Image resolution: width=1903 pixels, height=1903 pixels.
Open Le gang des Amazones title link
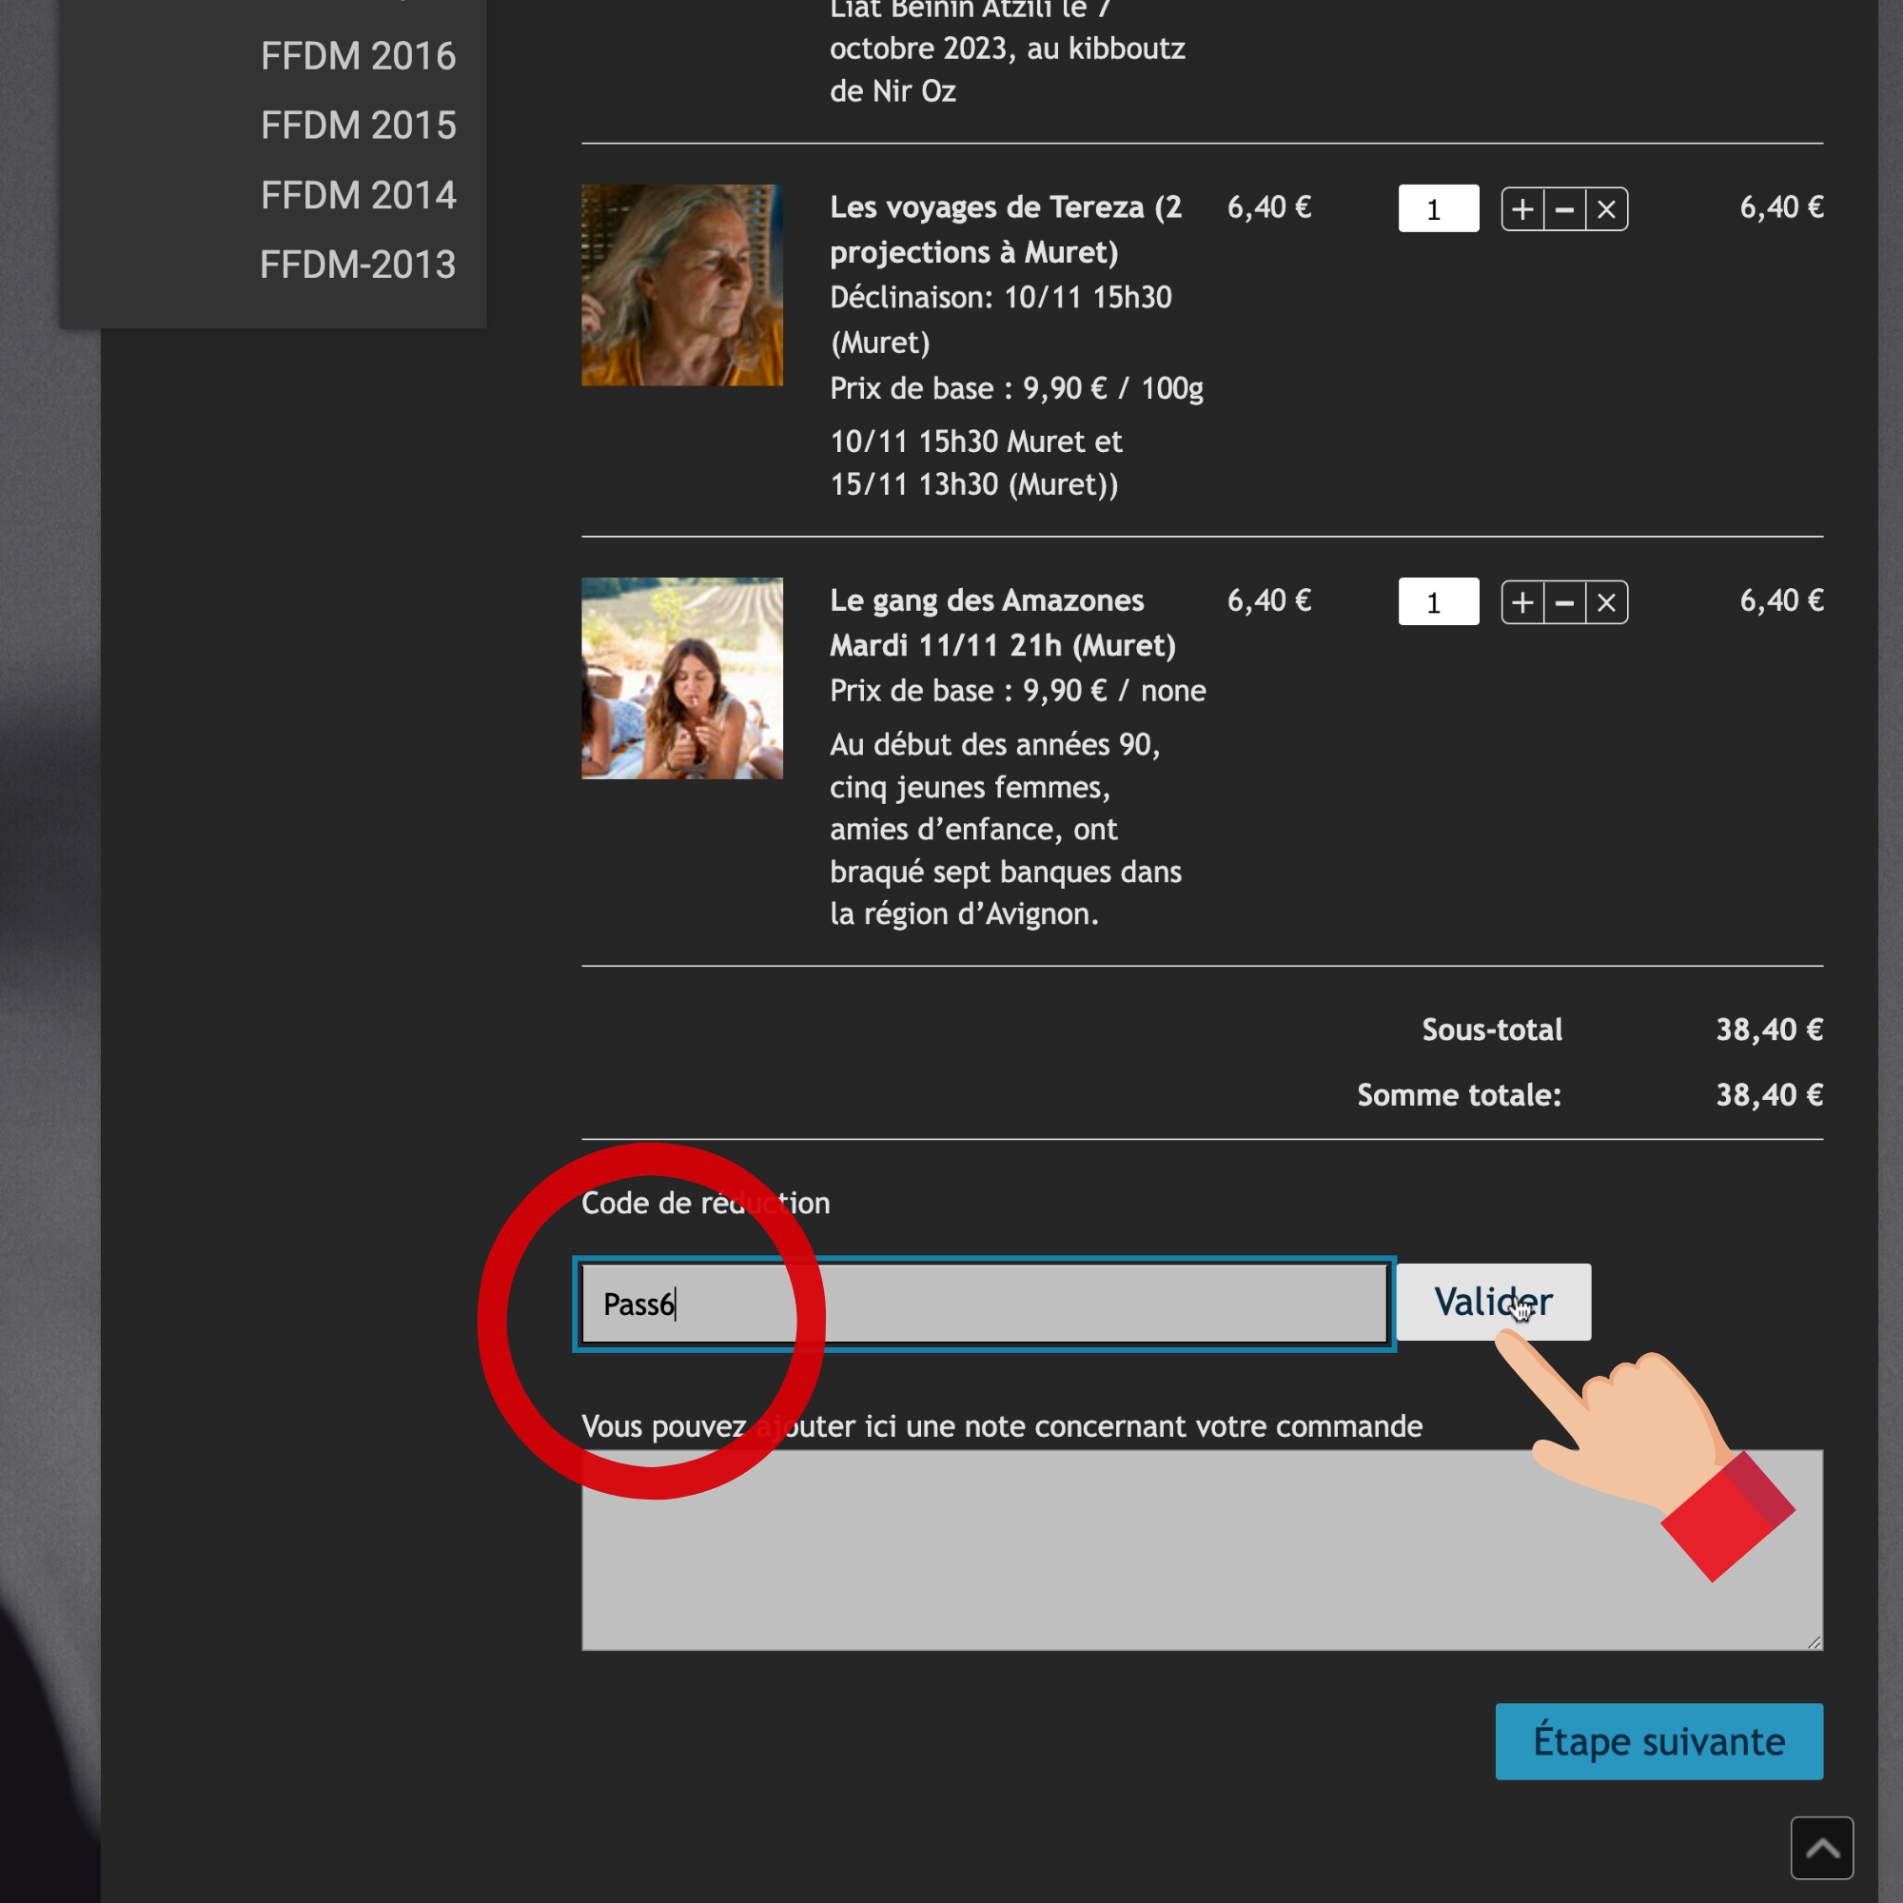pos(986,599)
